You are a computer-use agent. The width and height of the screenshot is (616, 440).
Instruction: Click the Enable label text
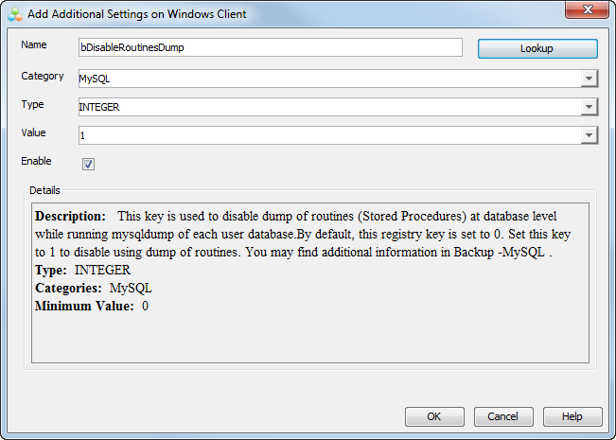(36, 162)
